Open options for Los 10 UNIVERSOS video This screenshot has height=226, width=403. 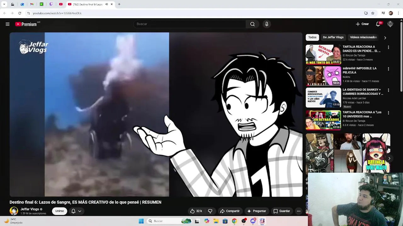point(389,113)
